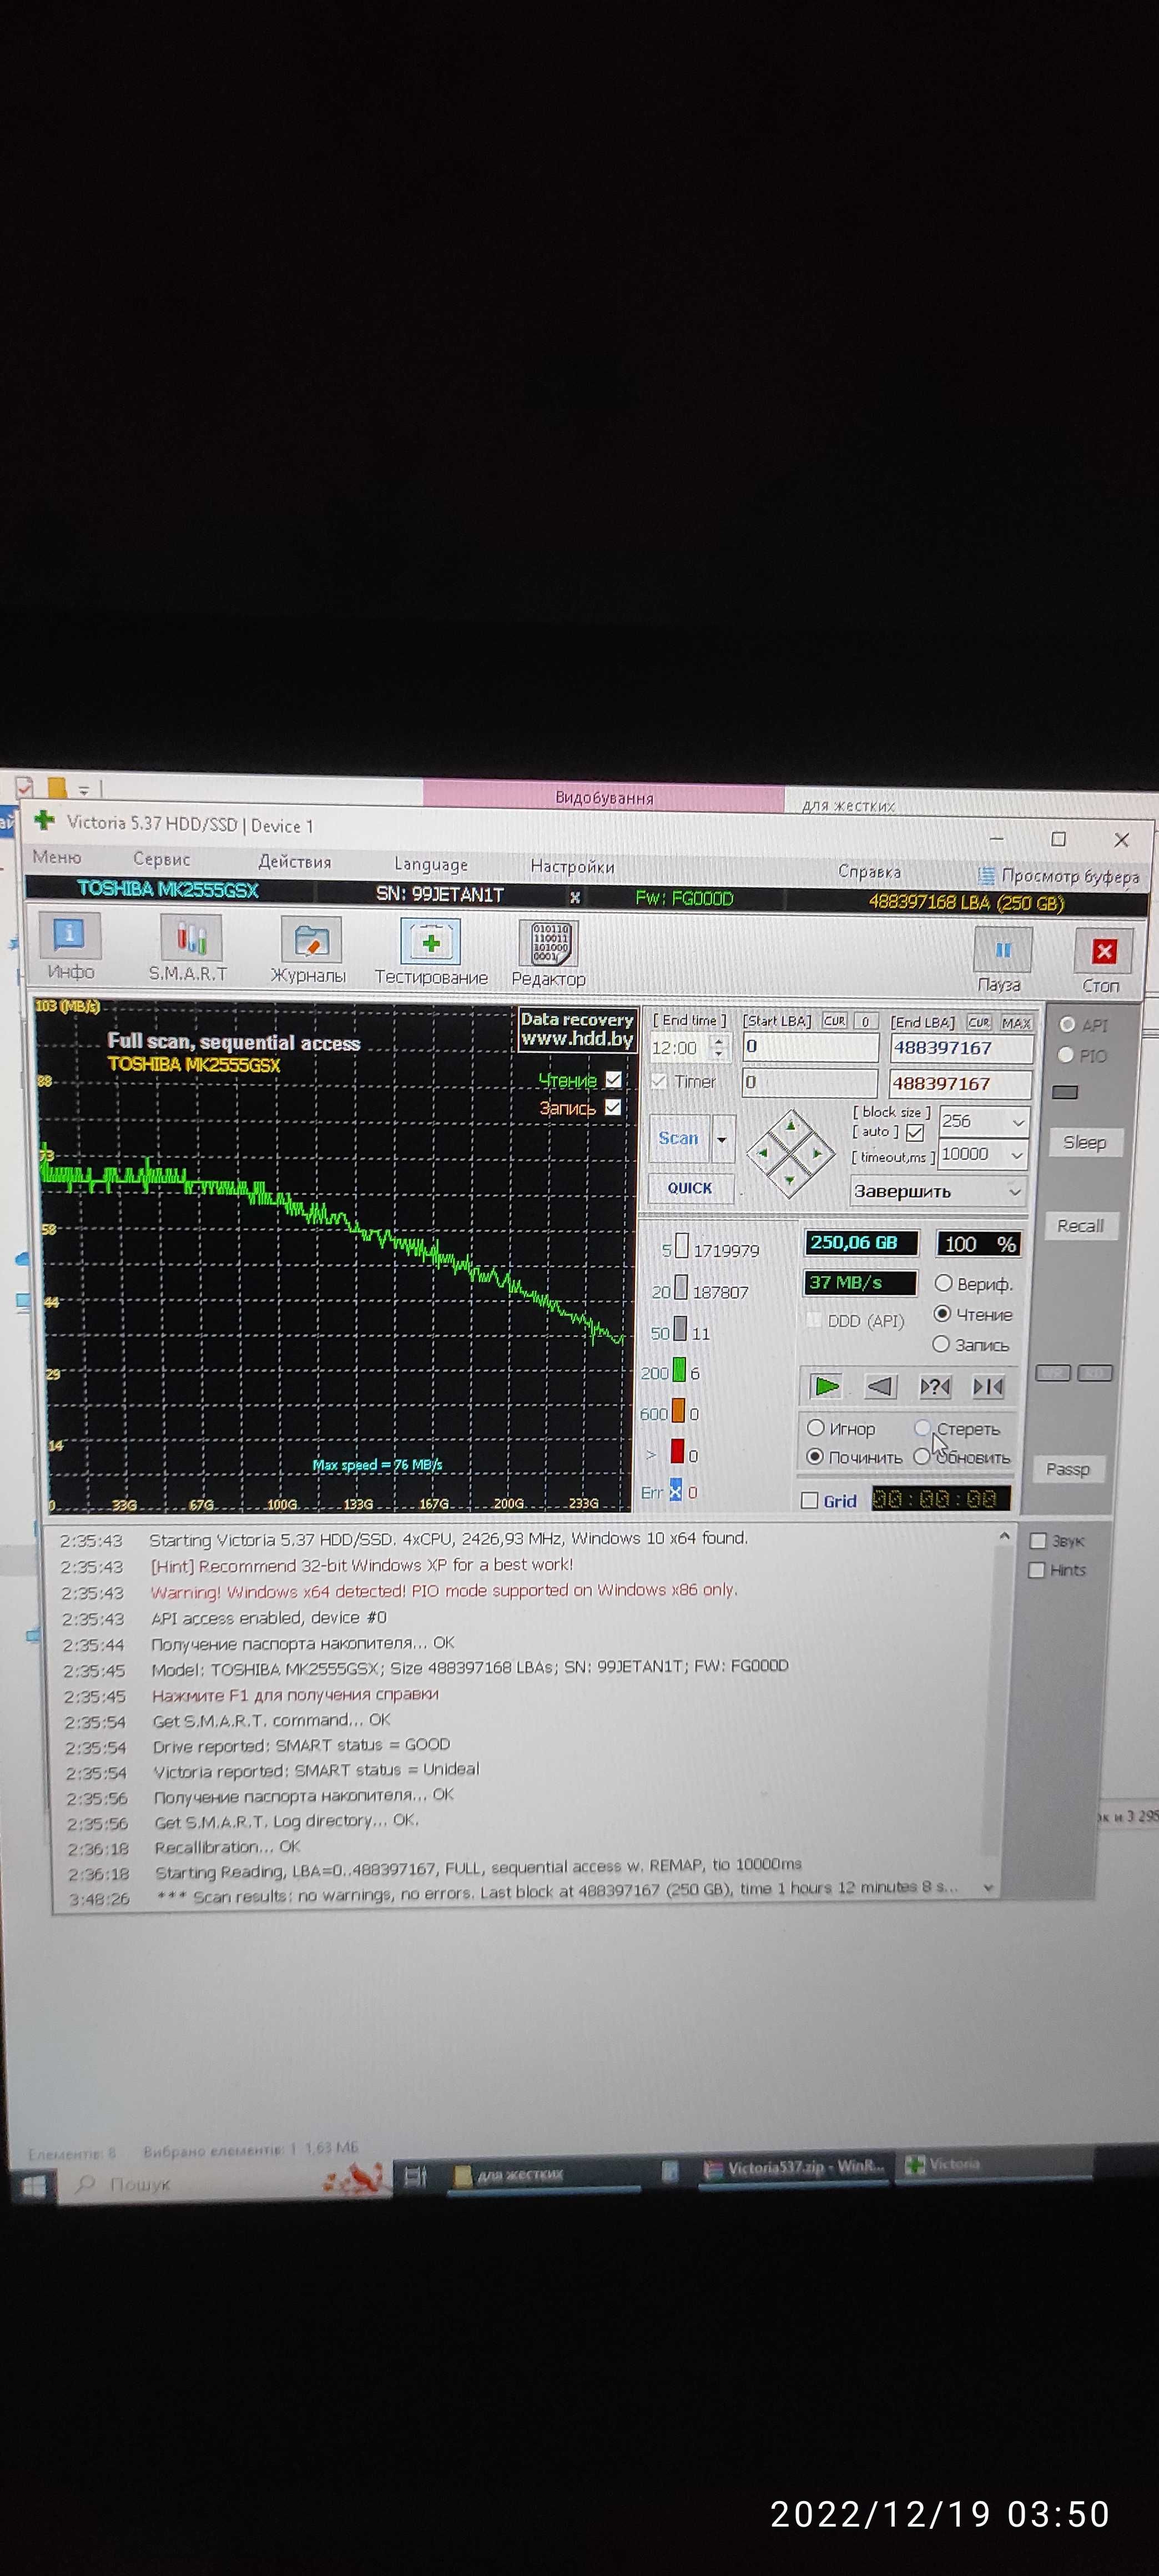This screenshot has width=1159, height=2576.
Task: Click the green 200 ms block swatch
Action: pyautogui.click(x=679, y=1370)
